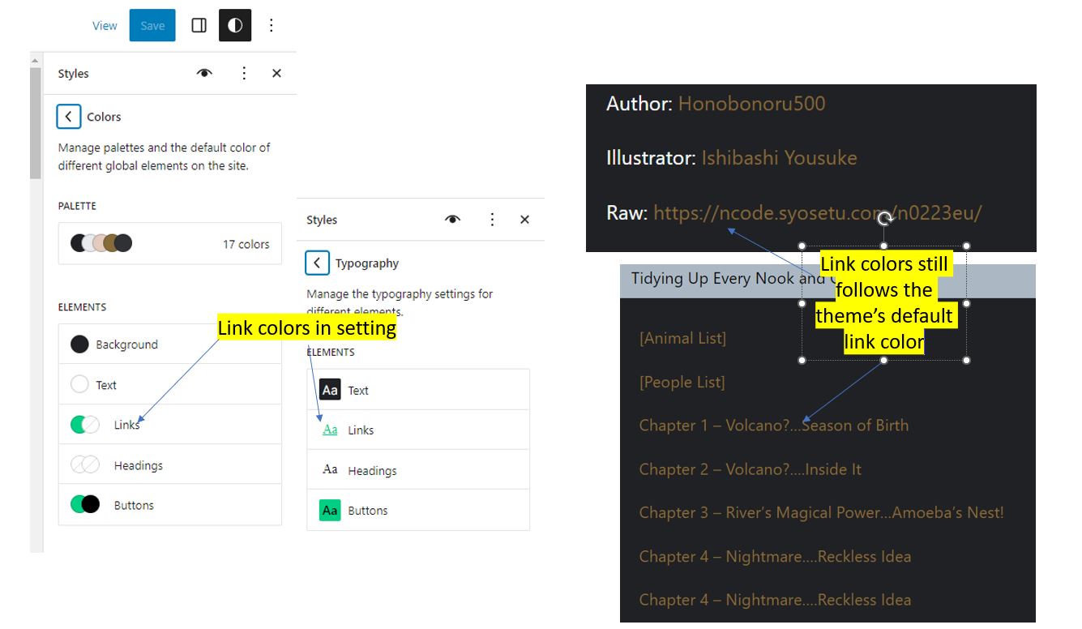Click the Styles title in Typography panel

[322, 220]
